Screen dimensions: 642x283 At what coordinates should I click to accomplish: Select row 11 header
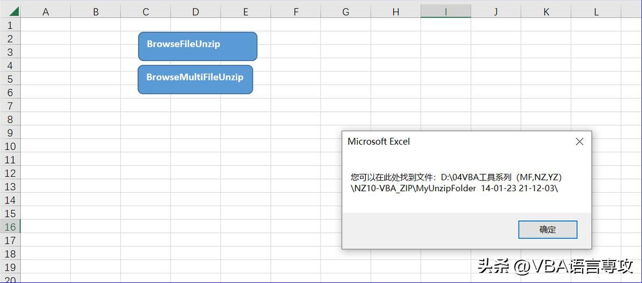(10, 160)
